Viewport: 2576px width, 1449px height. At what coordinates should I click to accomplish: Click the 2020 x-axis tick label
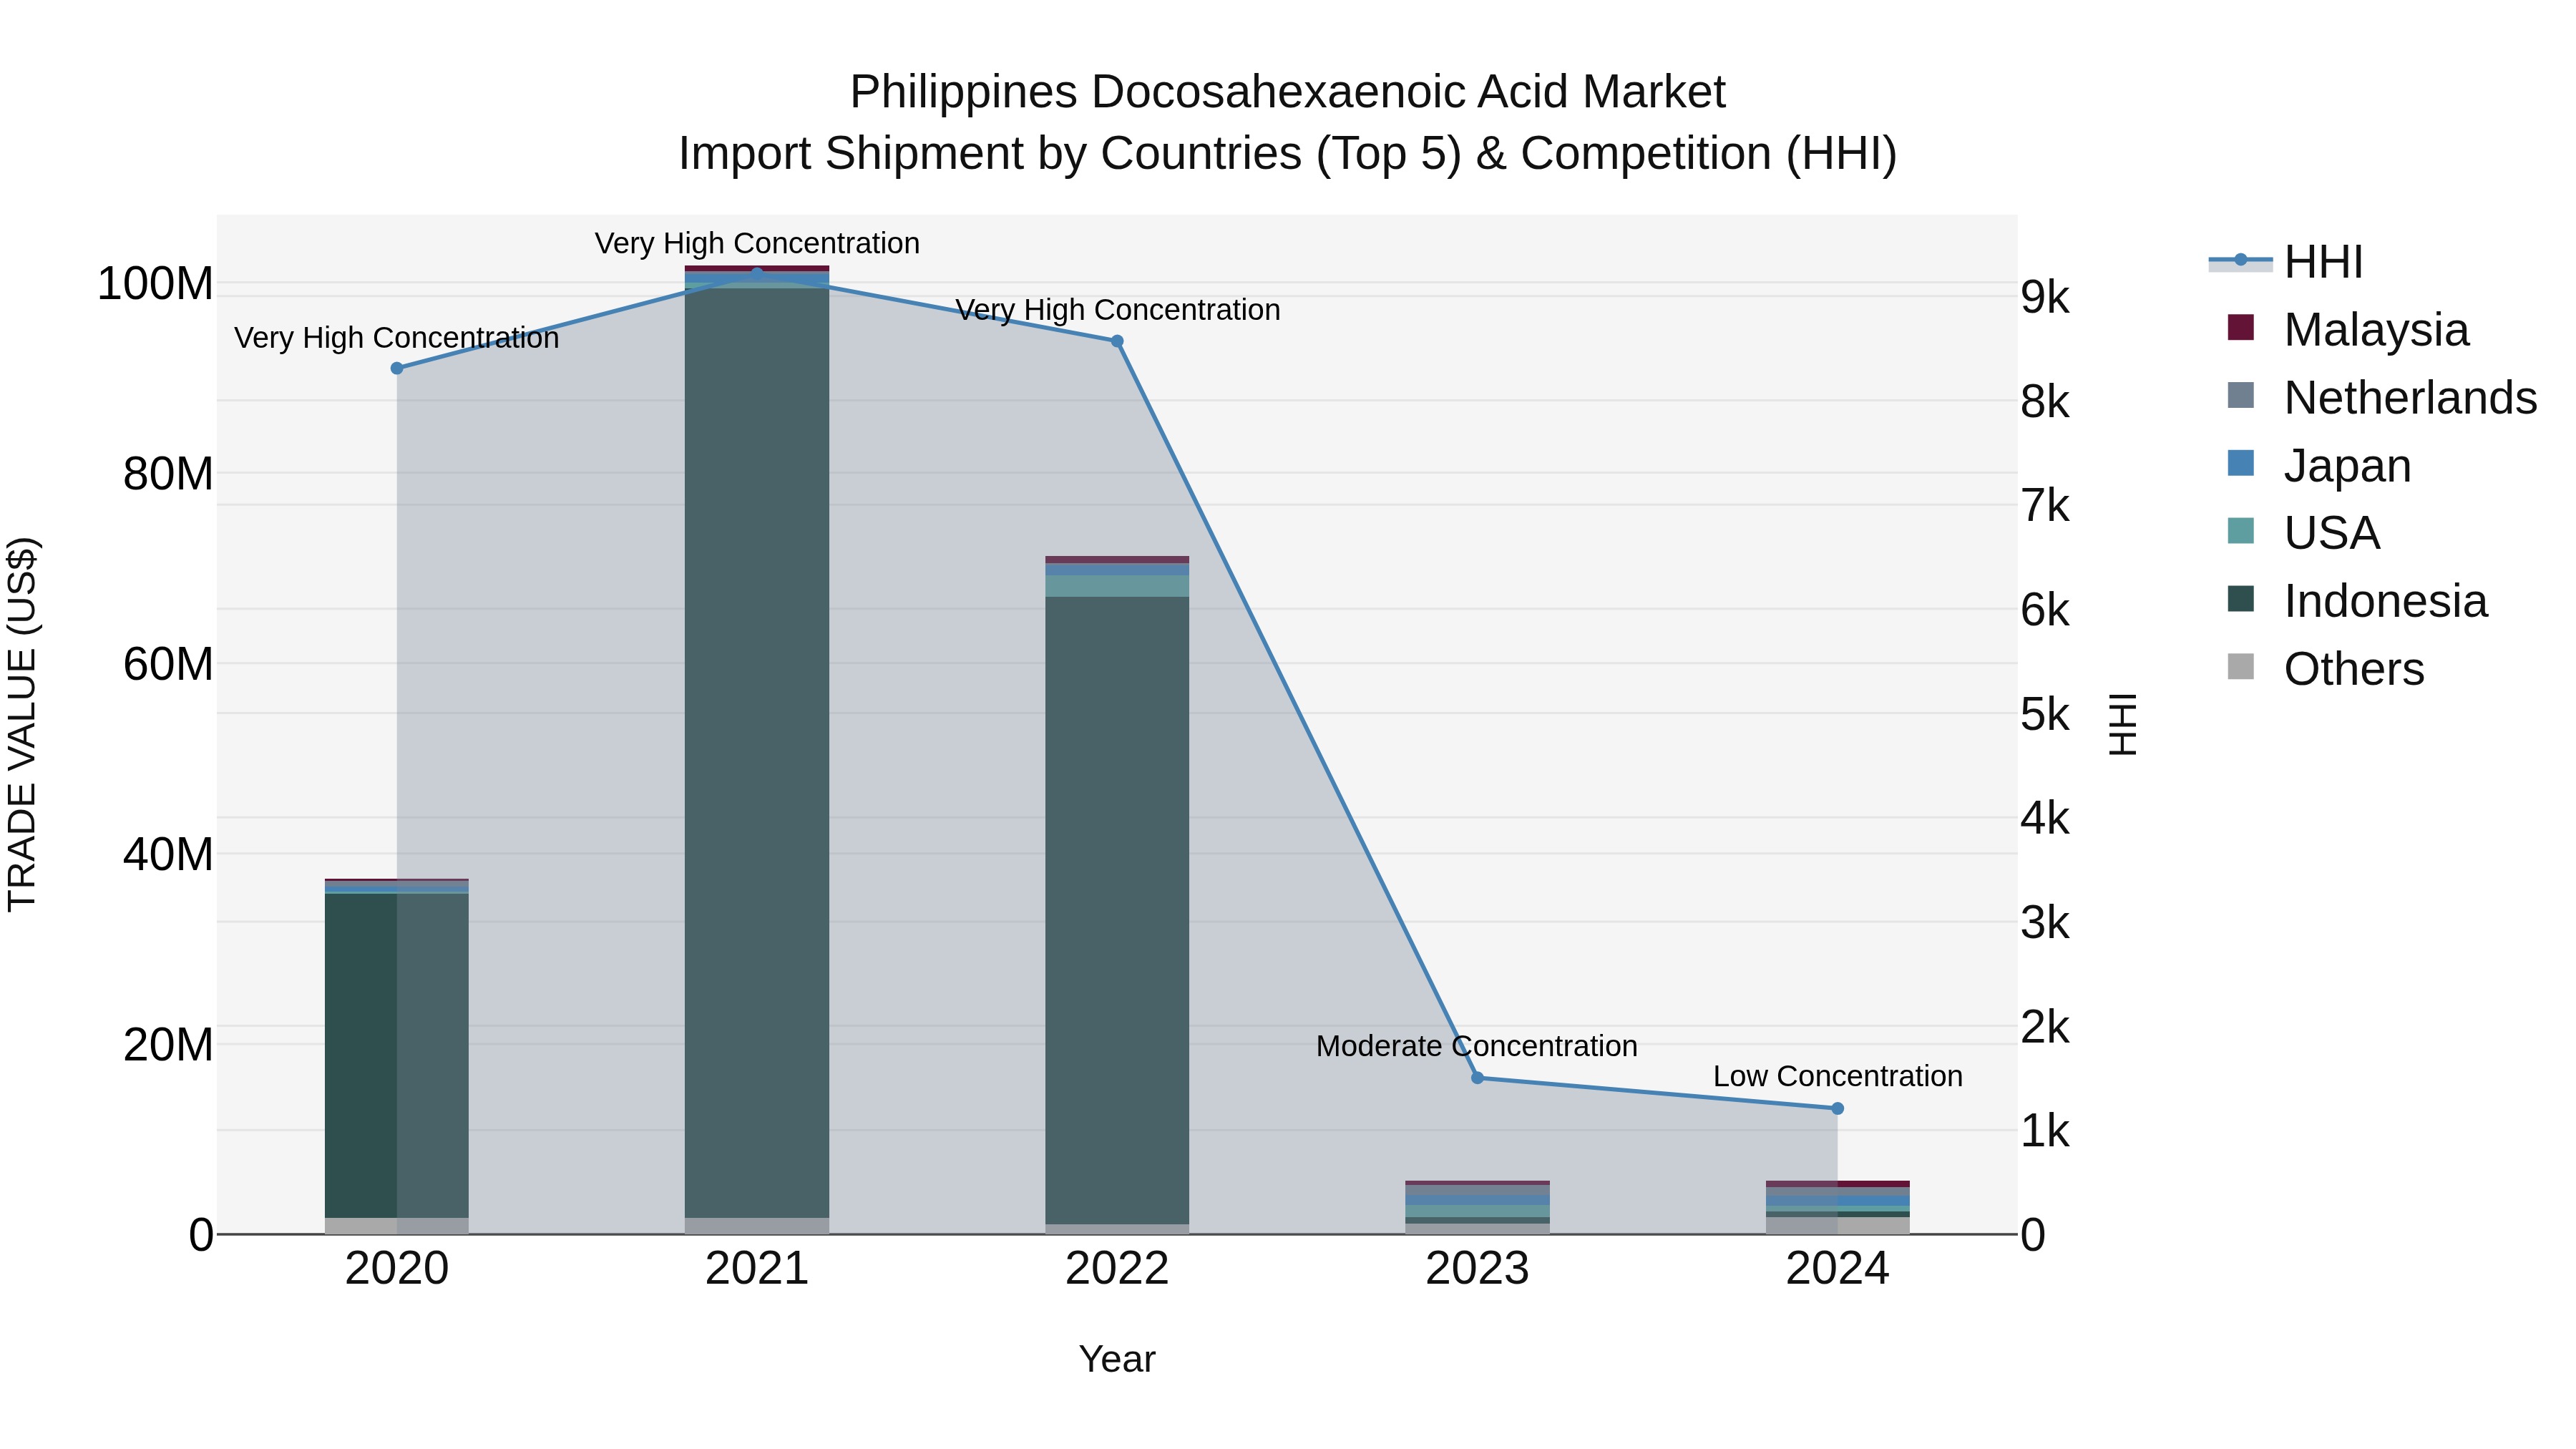397,1269
